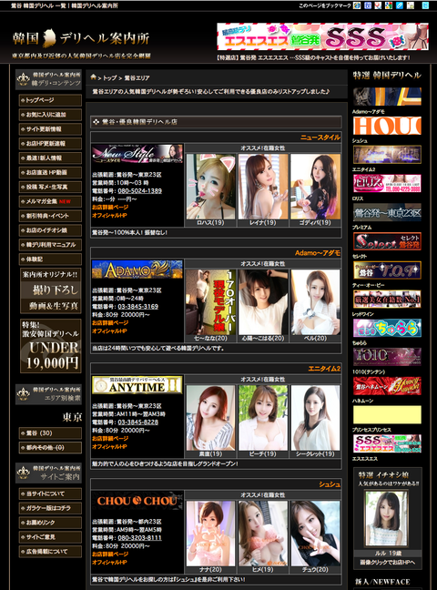Open 体験記 menu item
Viewport: 437px width, 590px height.
(50, 259)
